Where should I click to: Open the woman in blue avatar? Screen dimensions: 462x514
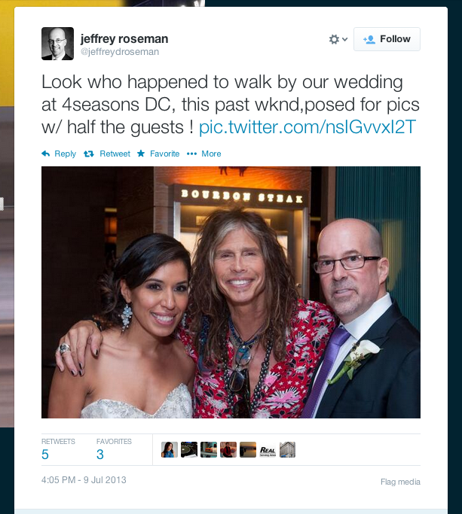(170, 449)
